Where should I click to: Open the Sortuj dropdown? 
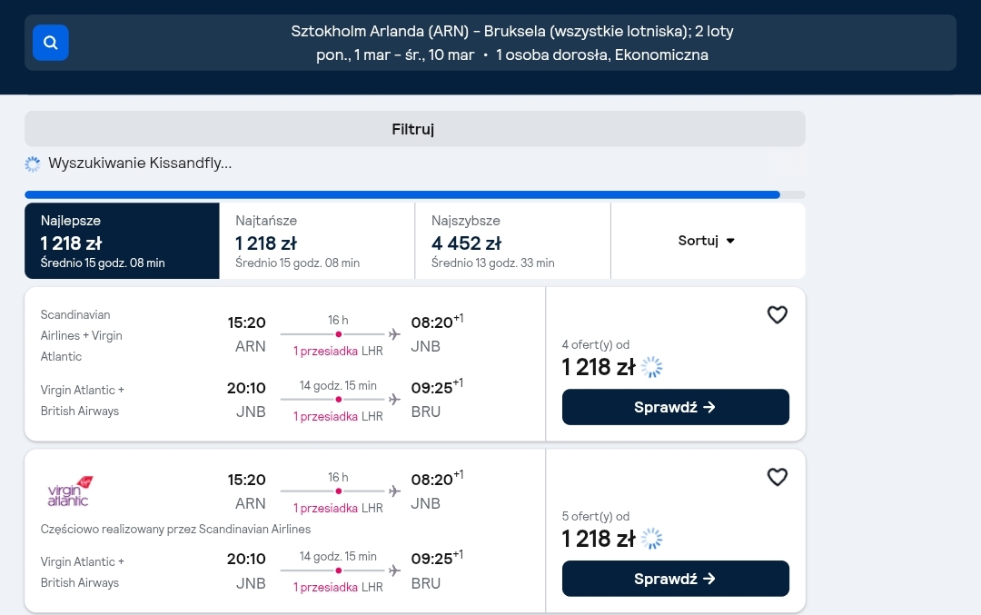click(x=708, y=241)
